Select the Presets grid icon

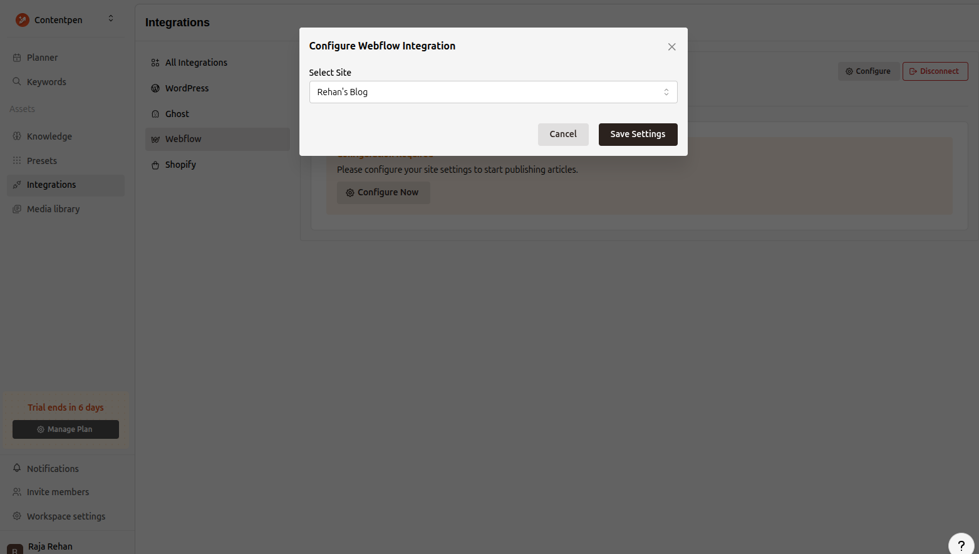pyautogui.click(x=17, y=161)
